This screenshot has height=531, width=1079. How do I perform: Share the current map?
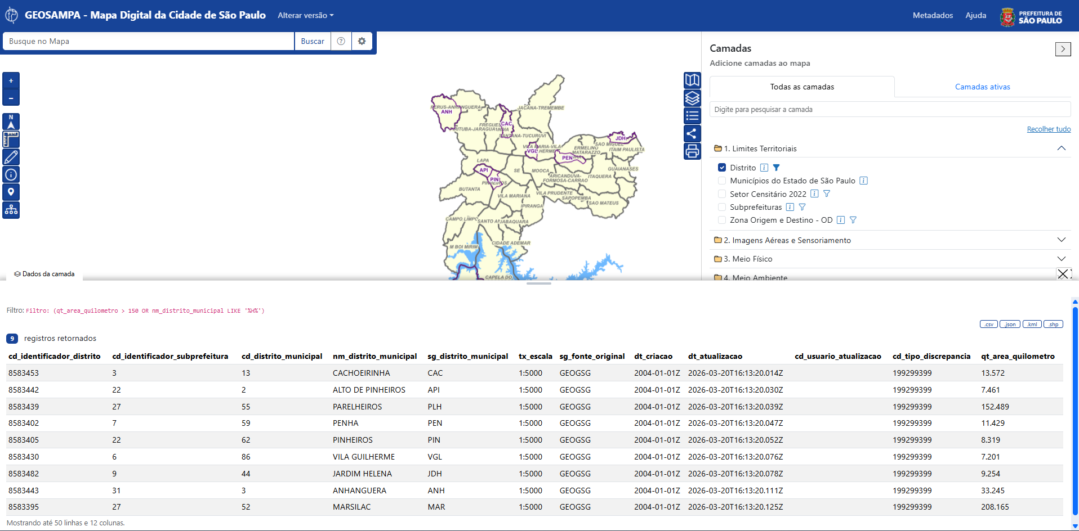(692, 133)
